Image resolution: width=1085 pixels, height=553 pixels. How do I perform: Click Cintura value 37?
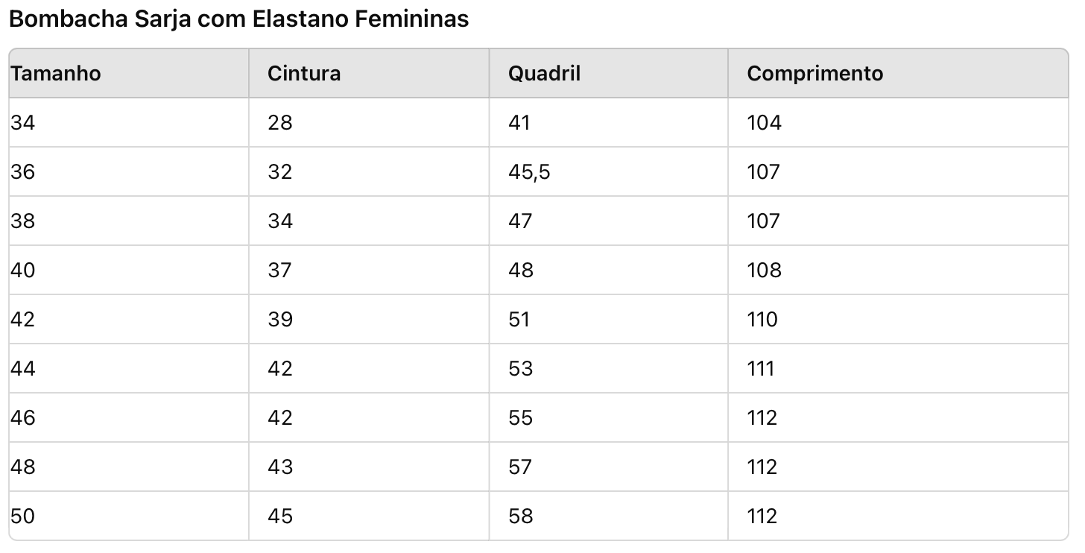coord(280,270)
